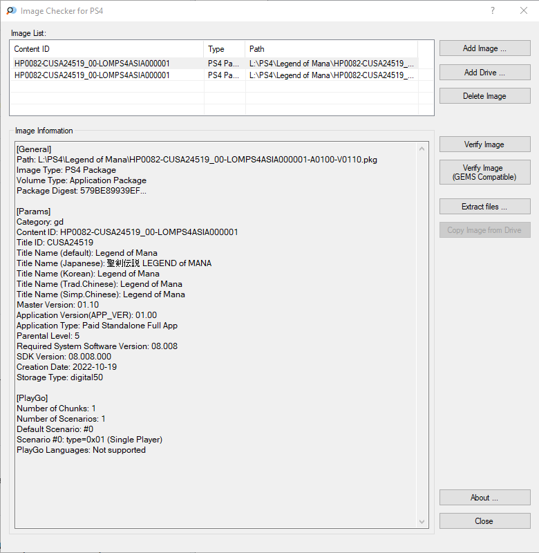The height and width of the screenshot is (553, 539).
Task: Click the Title Name (Trad.Chinese) line
Action: (x=100, y=284)
